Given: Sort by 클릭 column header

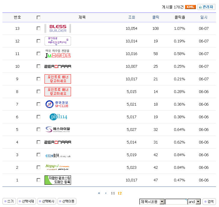Looking at the screenshot, I should coord(156,17).
